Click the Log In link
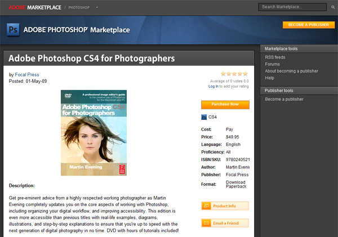Viewport: 338px width, 237px height. [x=213, y=86]
